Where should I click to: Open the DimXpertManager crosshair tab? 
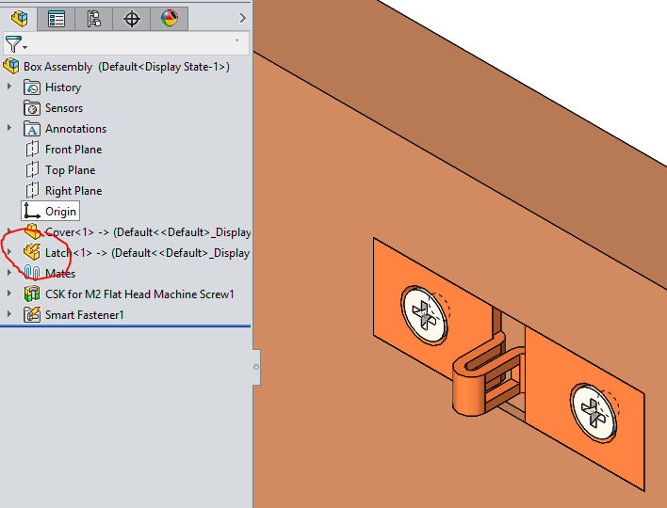[x=132, y=19]
